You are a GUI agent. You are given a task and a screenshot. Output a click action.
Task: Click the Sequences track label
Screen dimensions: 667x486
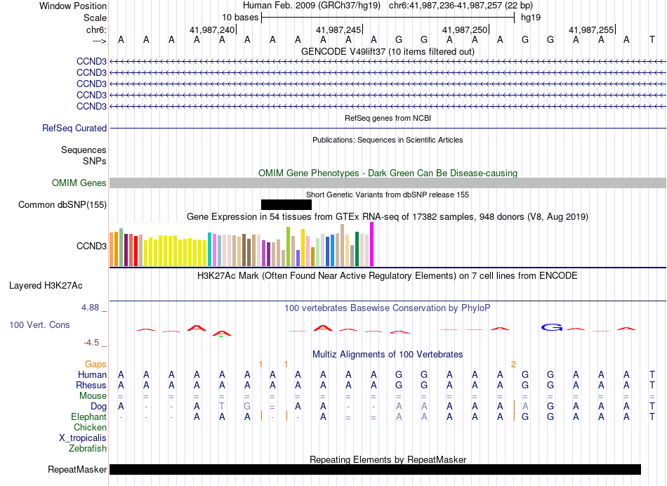[84, 150]
